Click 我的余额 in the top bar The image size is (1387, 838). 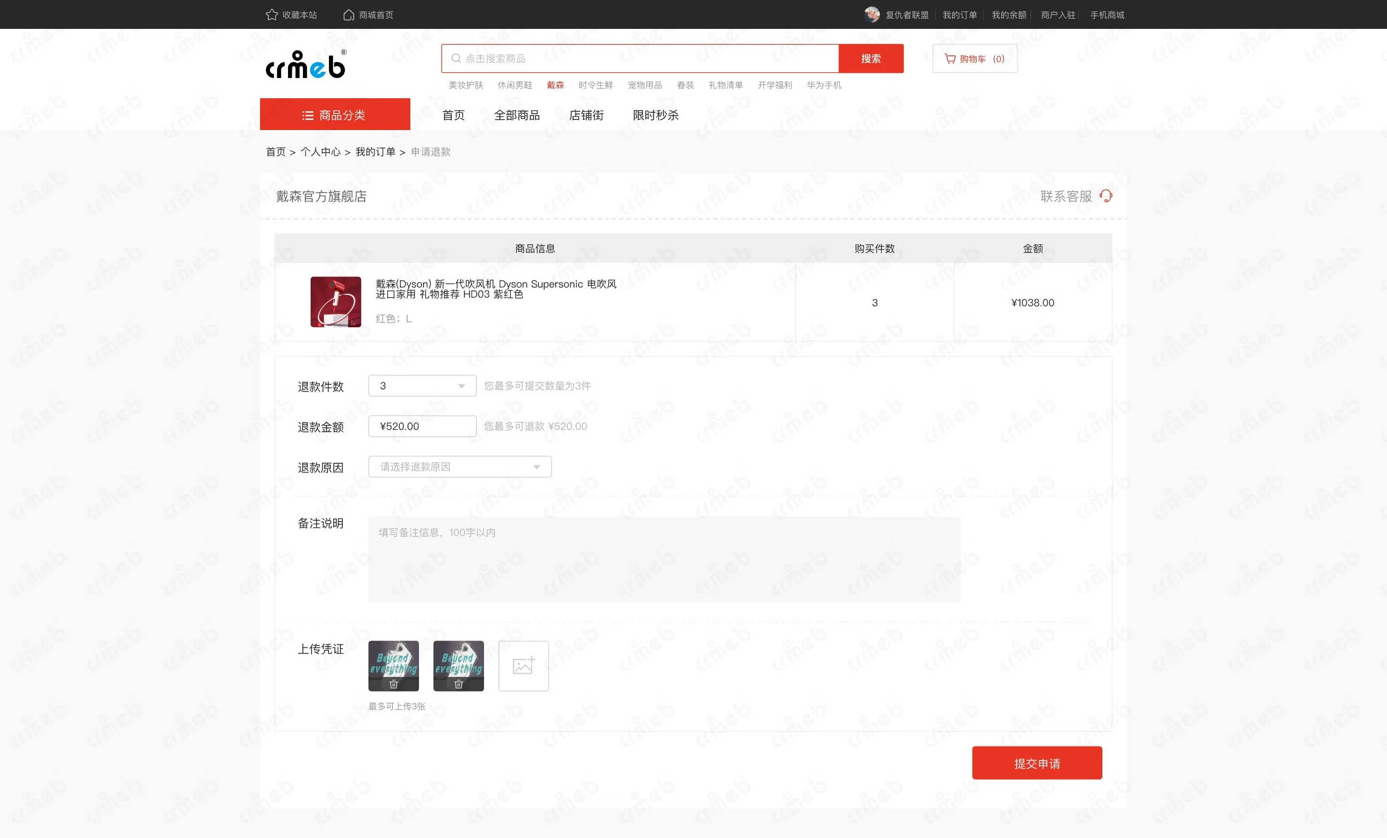[x=1009, y=14]
